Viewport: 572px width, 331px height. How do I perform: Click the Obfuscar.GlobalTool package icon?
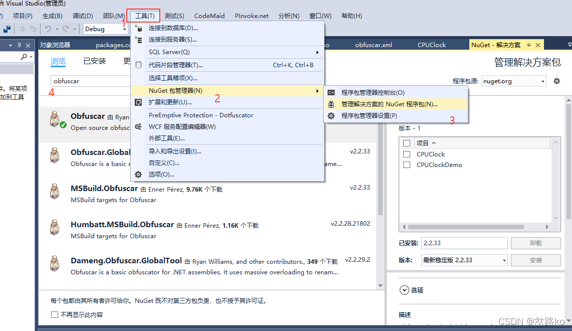click(55, 155)
